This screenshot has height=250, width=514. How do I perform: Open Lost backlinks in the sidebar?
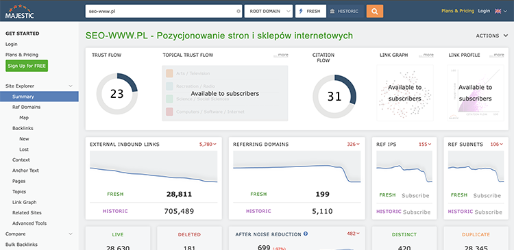[24, 149]
